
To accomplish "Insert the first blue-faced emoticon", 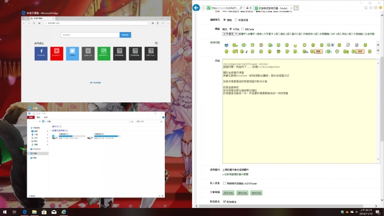I will pos(227,45).
